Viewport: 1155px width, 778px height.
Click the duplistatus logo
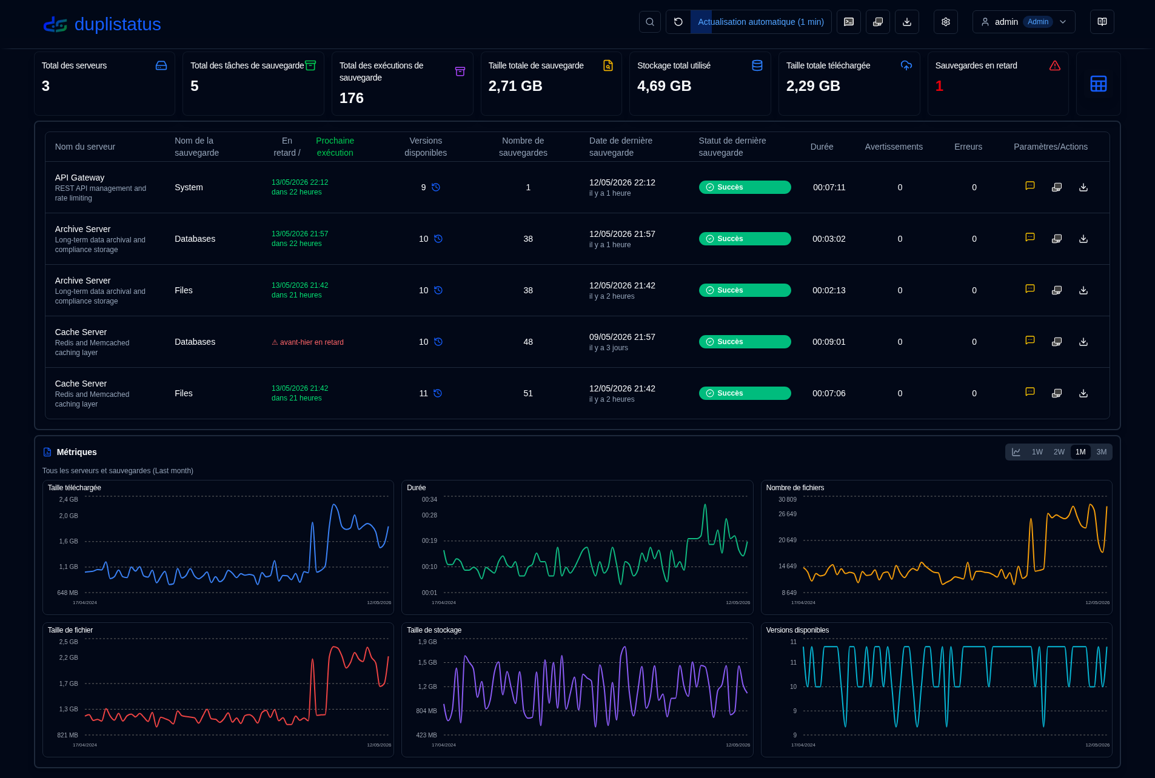click(x=102, y=24)
